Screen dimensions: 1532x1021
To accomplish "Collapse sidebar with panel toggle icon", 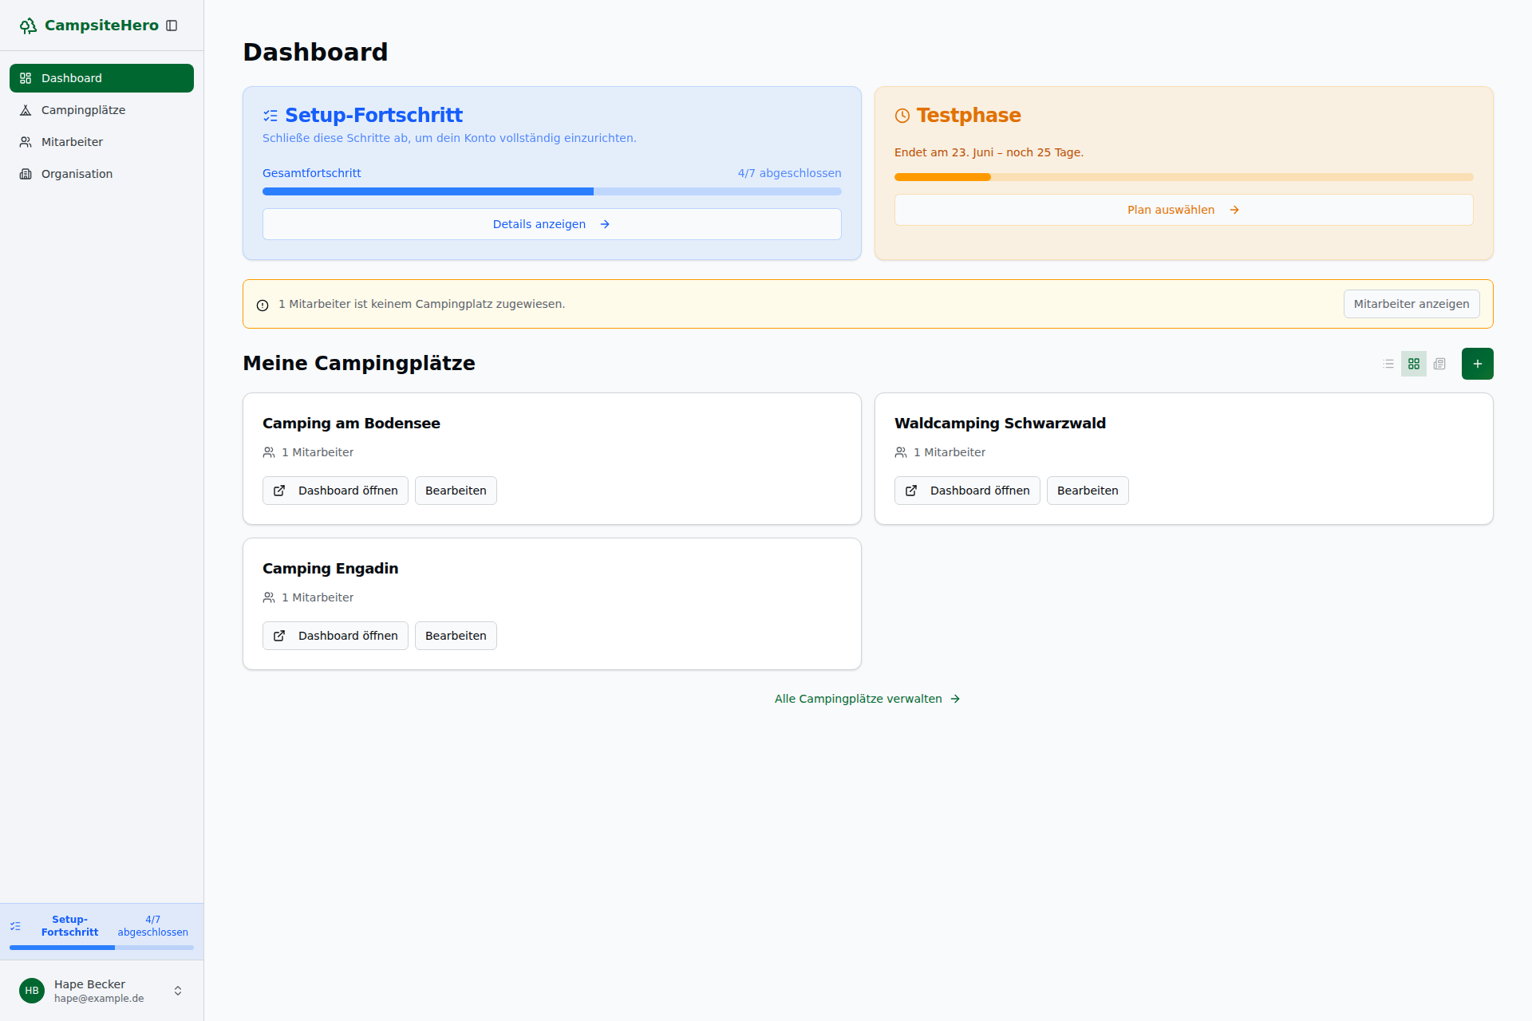I will (172, 26).
